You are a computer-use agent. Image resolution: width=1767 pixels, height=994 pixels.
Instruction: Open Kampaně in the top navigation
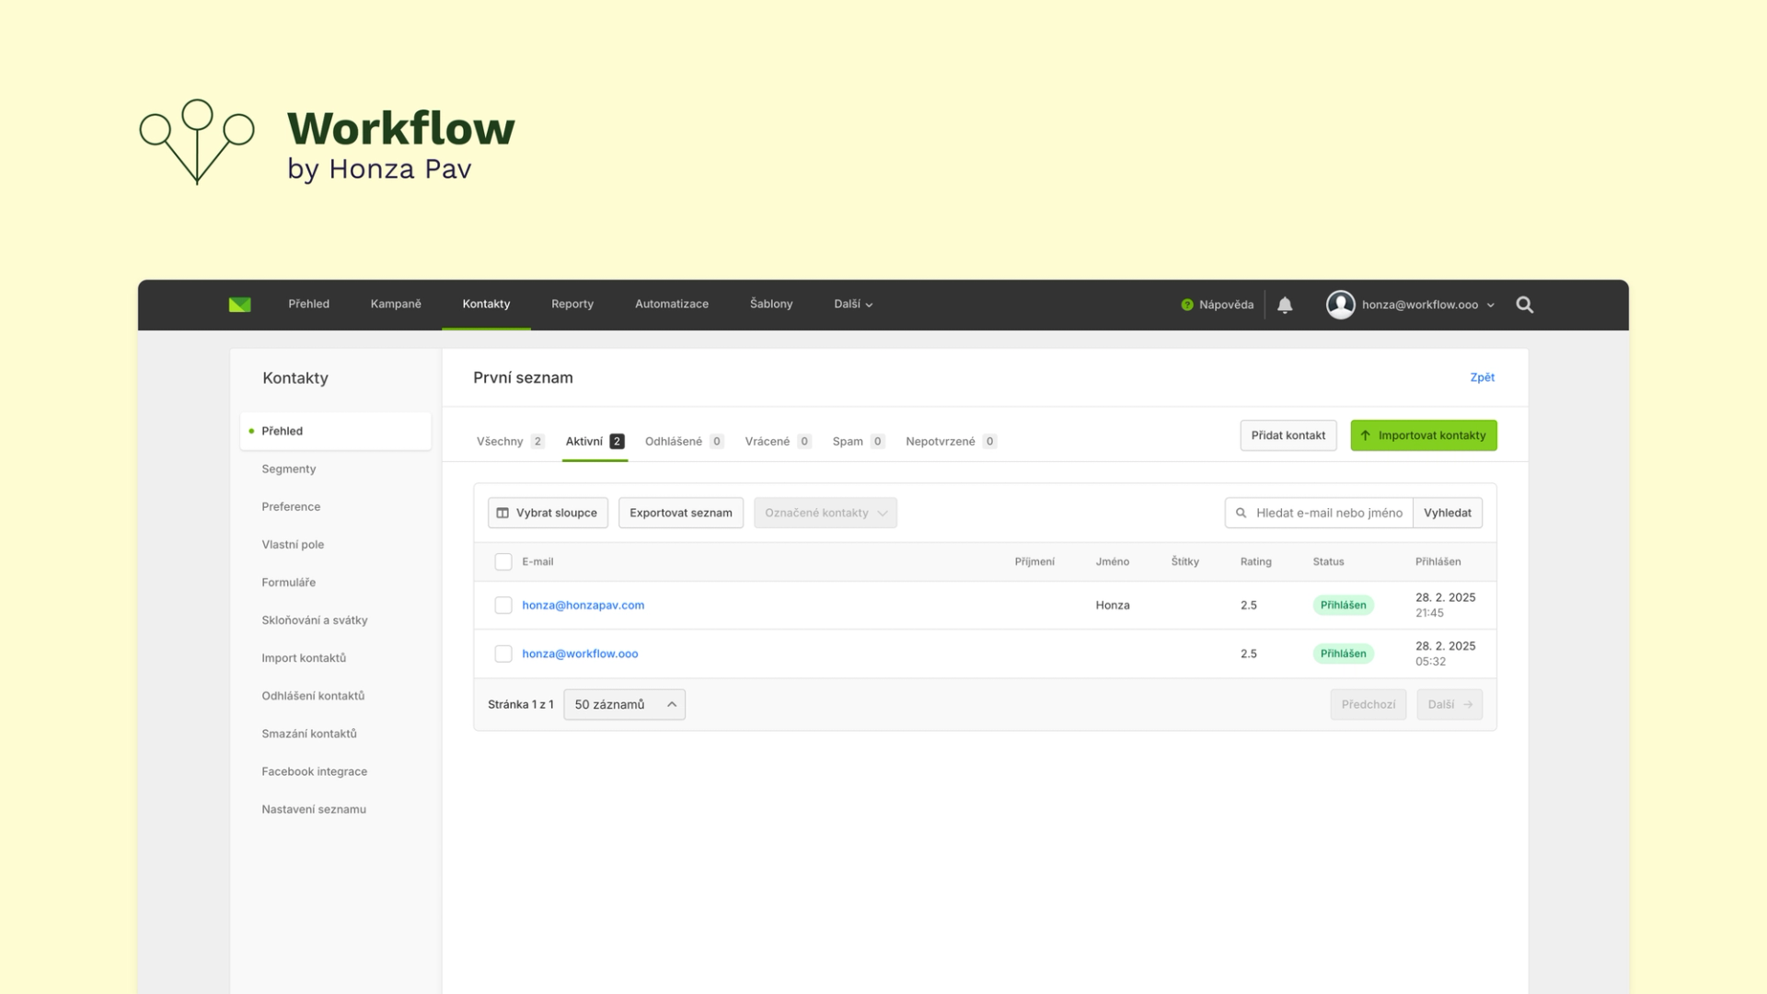396,305
